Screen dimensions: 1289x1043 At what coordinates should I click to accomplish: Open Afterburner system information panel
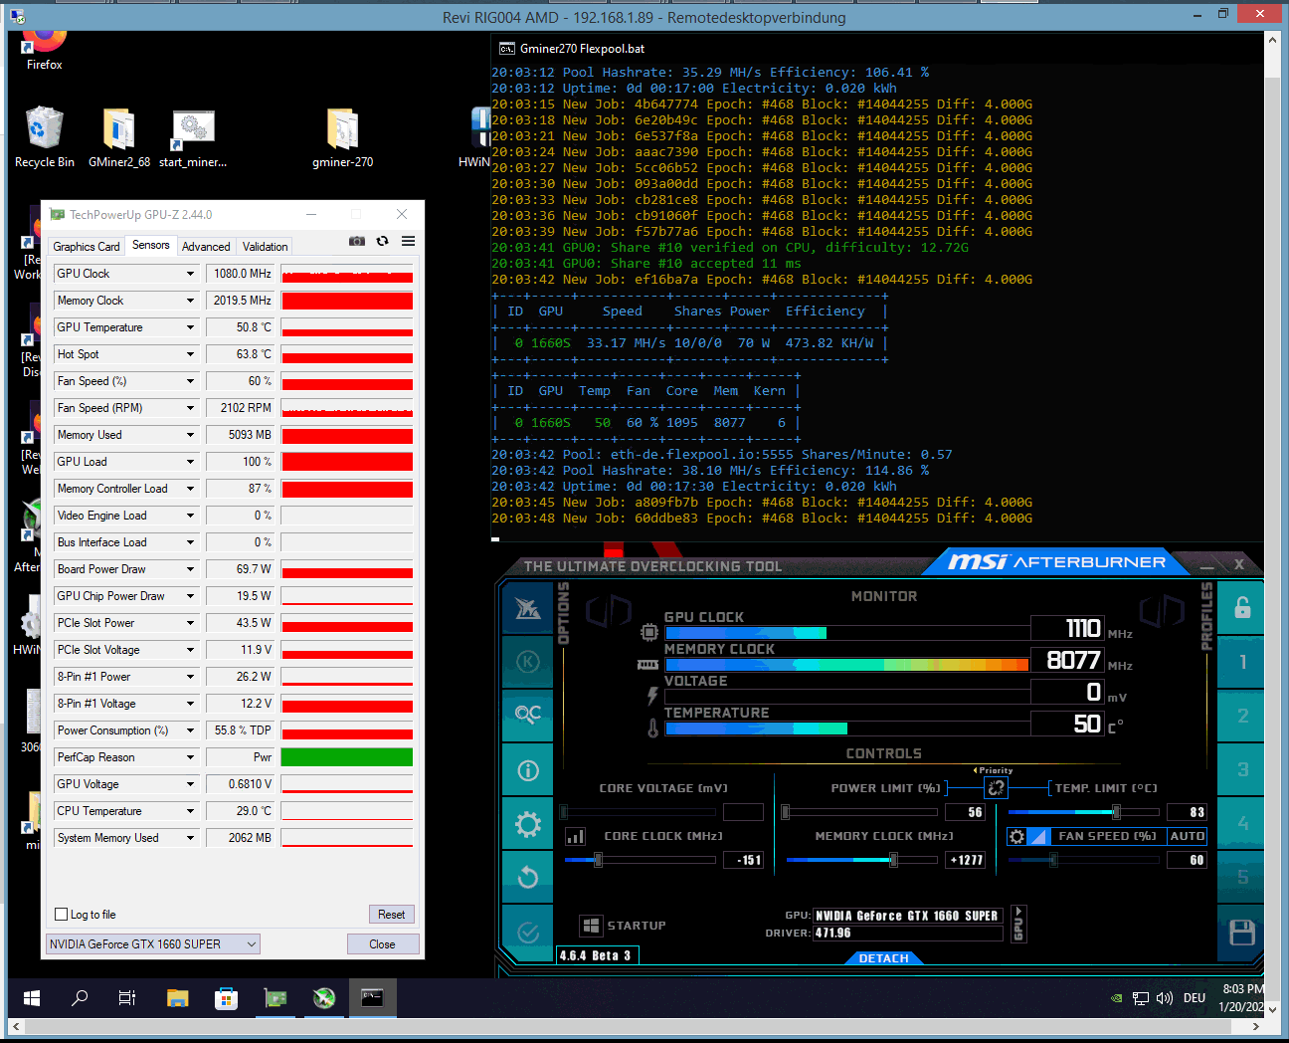(528, 770)
